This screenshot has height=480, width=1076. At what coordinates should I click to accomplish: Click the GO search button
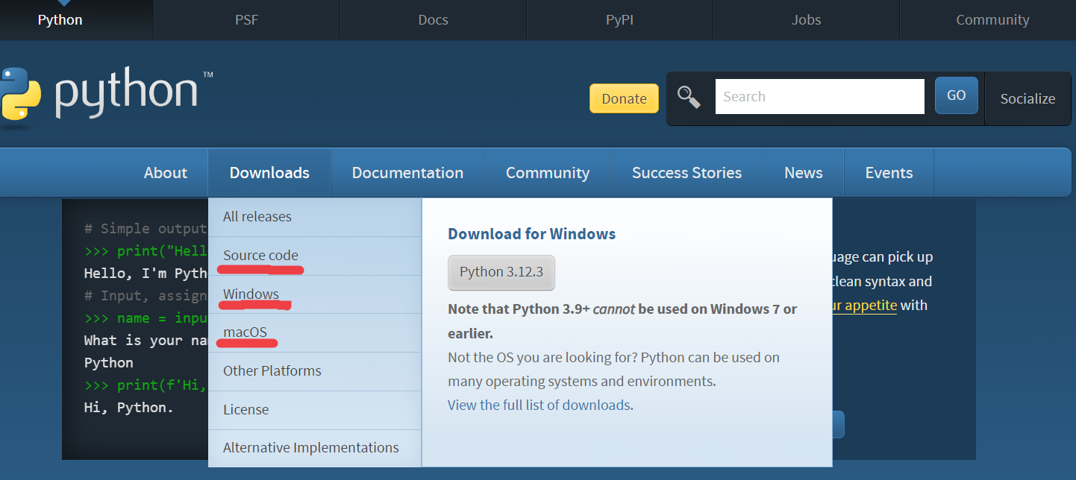(x=956, y=95)
